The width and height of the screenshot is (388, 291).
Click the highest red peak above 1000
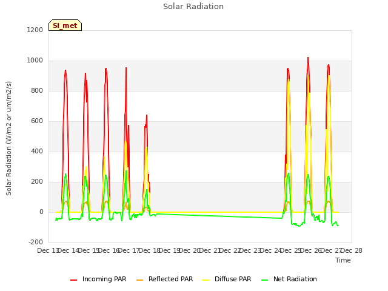[308, 58]
